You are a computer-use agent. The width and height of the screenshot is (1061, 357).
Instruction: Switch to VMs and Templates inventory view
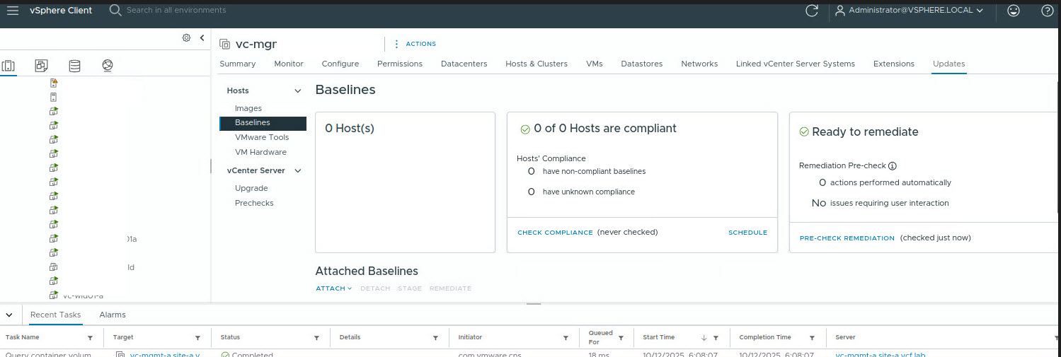41,66
